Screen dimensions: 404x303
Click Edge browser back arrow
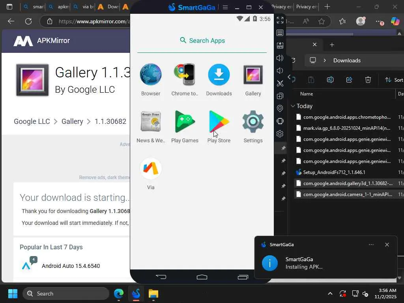coord(11,21)
